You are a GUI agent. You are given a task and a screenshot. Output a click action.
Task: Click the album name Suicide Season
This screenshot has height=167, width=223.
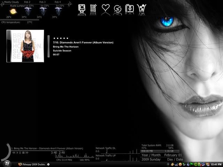62,50
